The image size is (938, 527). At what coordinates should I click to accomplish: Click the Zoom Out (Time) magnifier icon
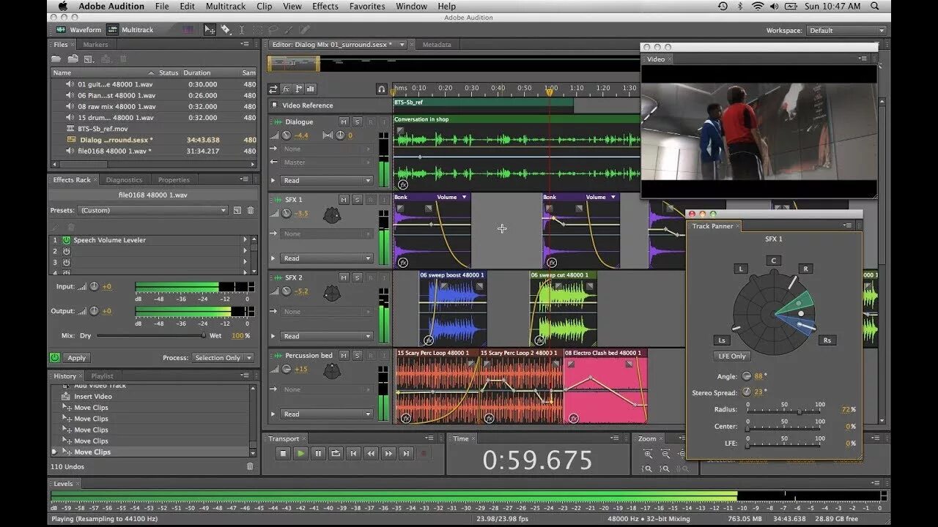click(x=665, y=454)
